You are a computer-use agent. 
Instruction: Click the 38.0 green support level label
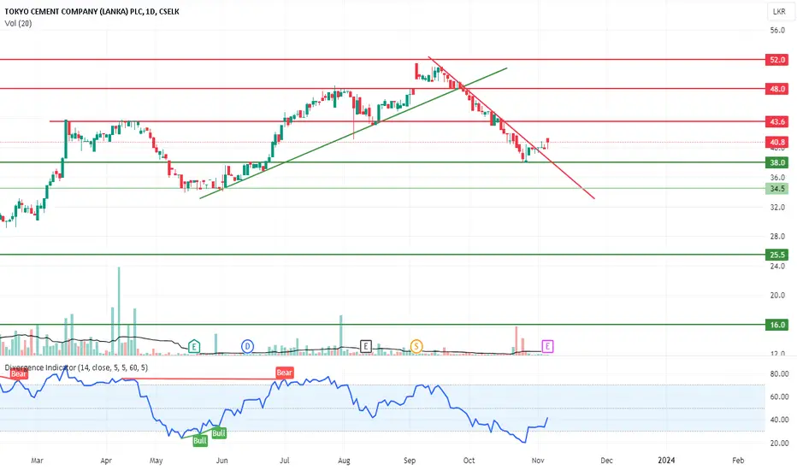coord(777,162)
